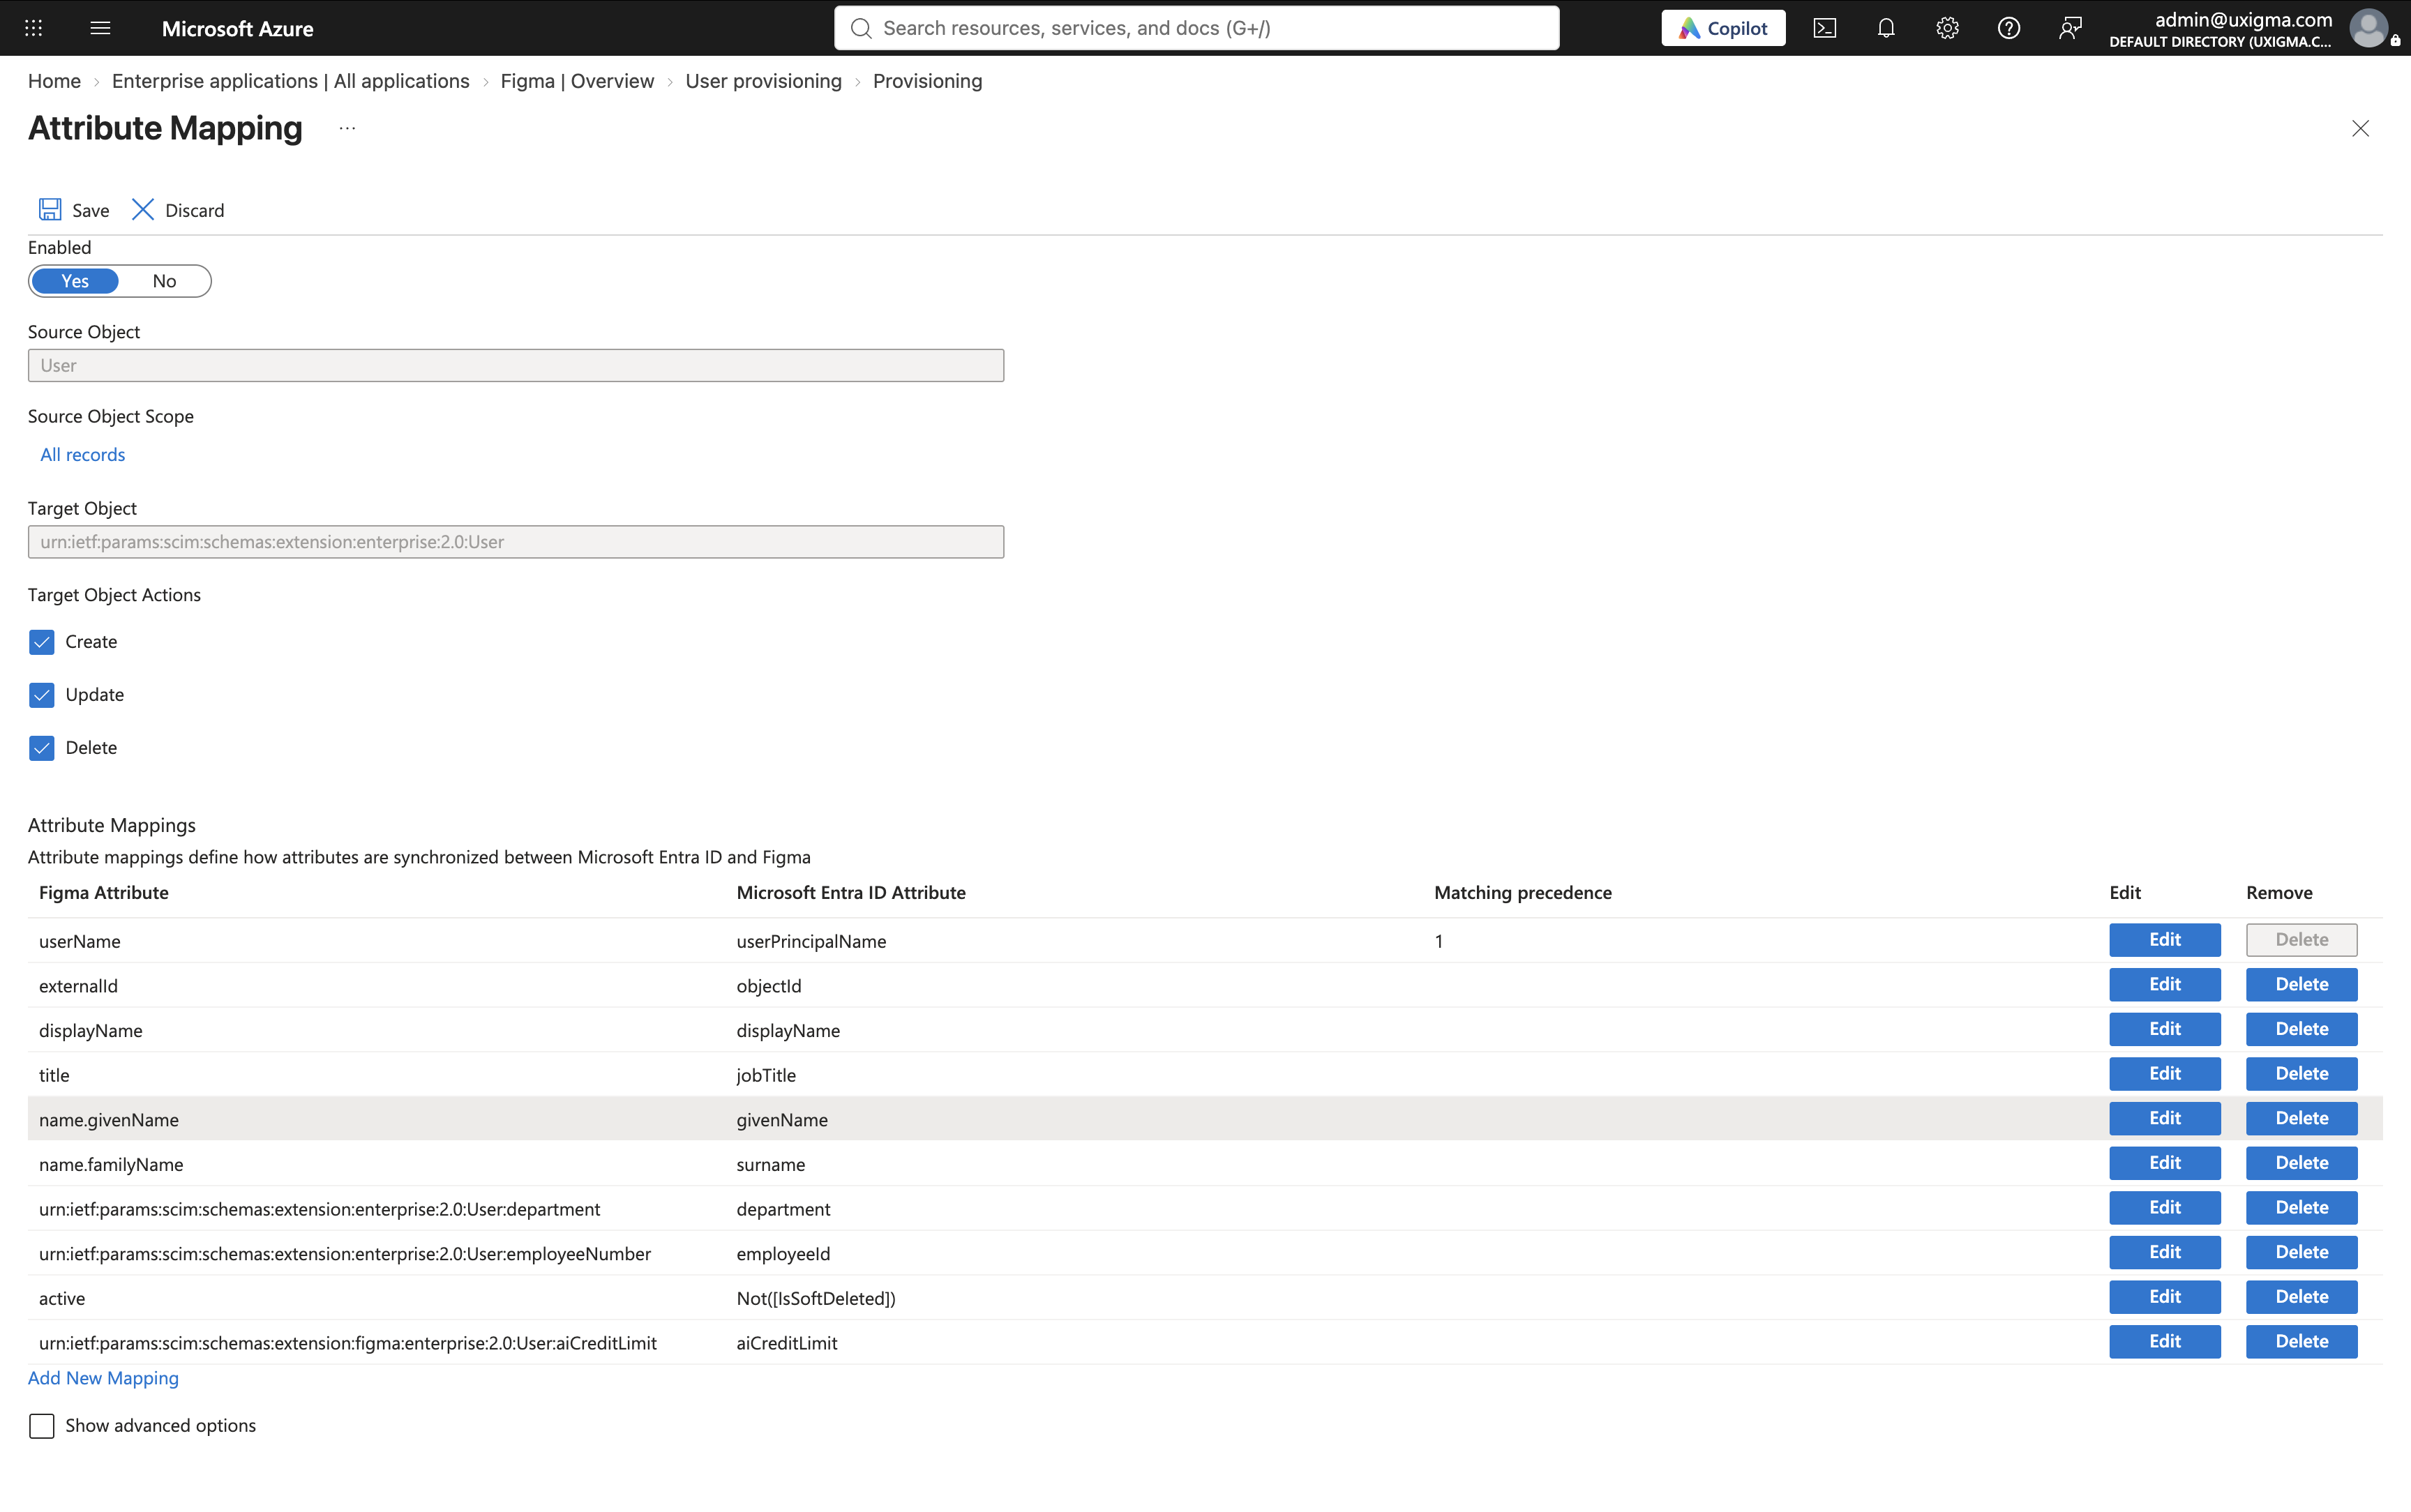Enable Show advanced options checkbox

(41, 1426)
